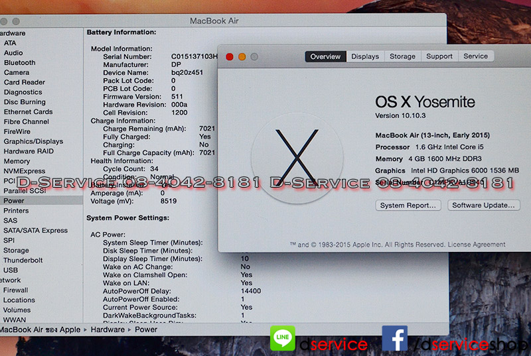Select FireWire in the sidebar
The image size is (531, 356).
pyautogui.click(x=17, y=131)
